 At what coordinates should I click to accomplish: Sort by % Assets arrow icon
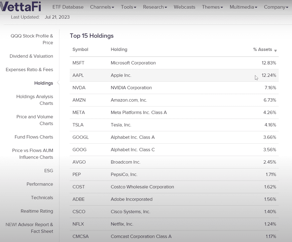point(275,50)
